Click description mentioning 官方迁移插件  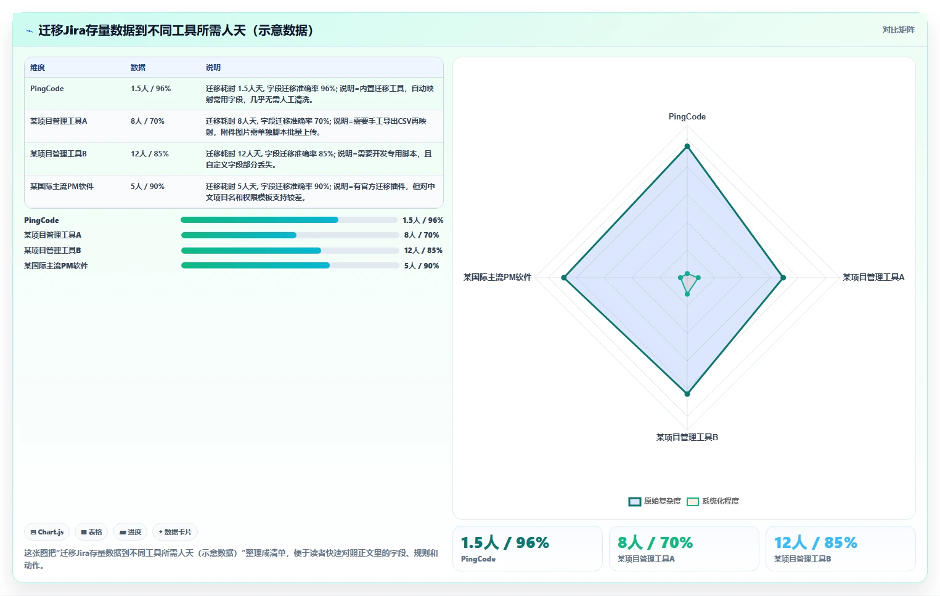[321, 191]
